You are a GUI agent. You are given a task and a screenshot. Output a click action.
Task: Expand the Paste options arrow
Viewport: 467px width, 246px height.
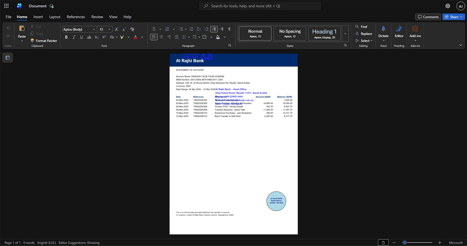pyautogui.click(x=22, y=41)
